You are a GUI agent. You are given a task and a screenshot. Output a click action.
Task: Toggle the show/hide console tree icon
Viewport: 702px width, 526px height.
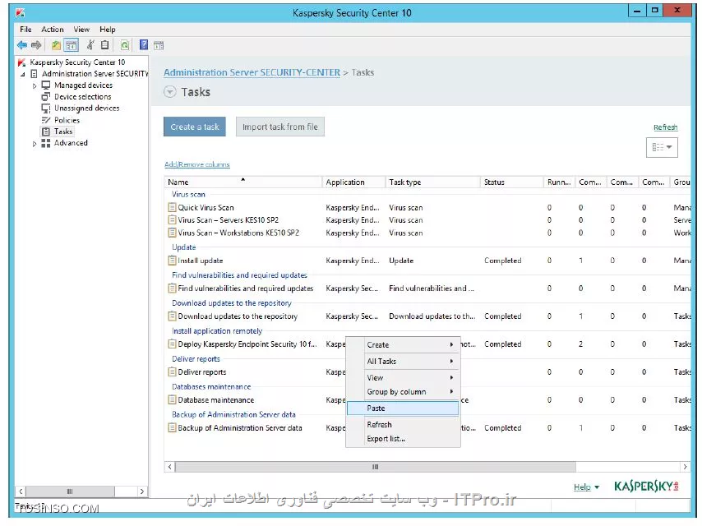click(x=72, y=45)
